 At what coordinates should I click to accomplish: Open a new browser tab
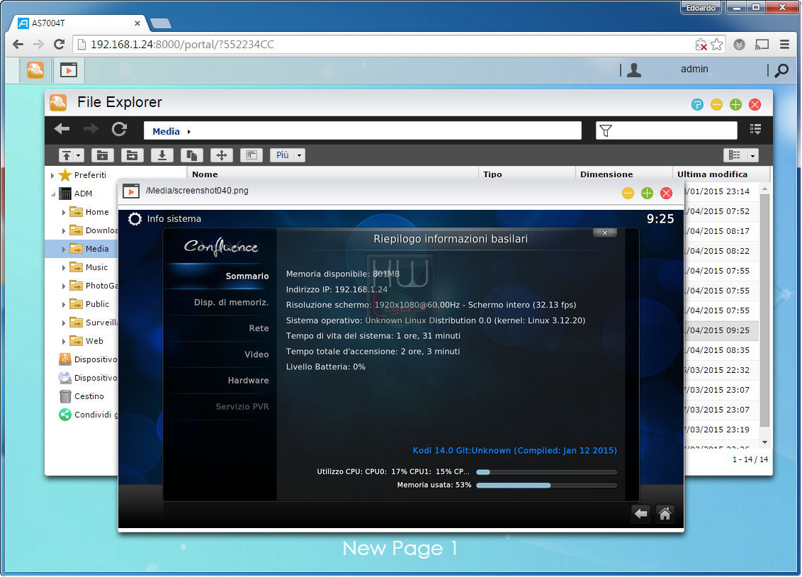pos(161,23)
